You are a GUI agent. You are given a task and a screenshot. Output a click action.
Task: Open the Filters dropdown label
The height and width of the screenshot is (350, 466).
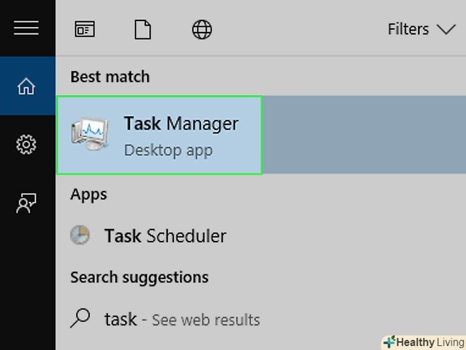(408, 29)
